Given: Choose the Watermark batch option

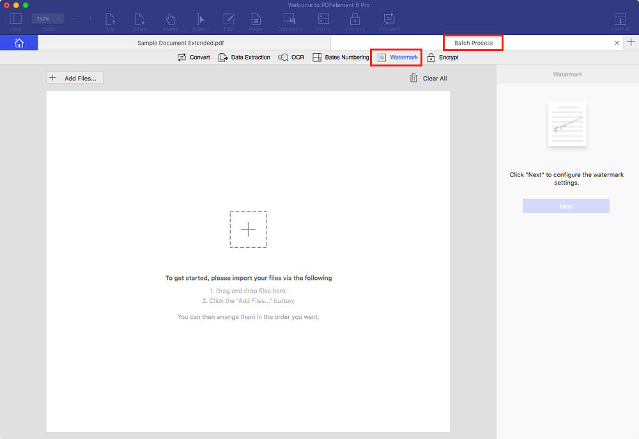Looking at the screenshot, I should pos(397,58).
